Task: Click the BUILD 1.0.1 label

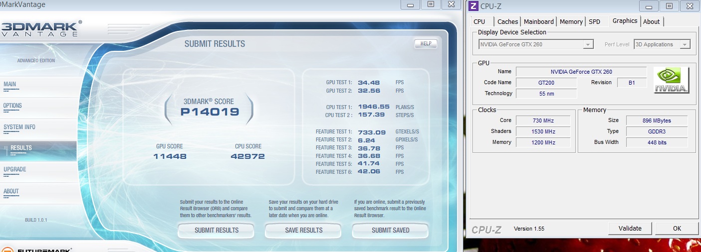Action: click(36, 220)
